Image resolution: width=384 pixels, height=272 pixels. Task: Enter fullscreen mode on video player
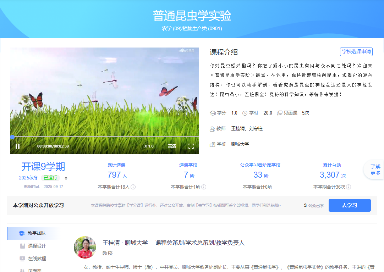click(191, 146)
